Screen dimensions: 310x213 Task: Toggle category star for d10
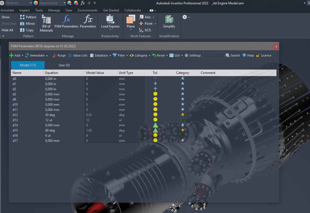[183, 104]
